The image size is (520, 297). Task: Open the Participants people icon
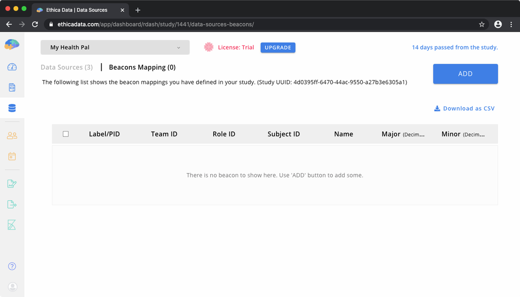[x=12, y=135]
